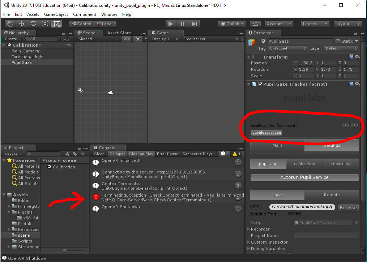Open Script field object picker

[357, 223]
